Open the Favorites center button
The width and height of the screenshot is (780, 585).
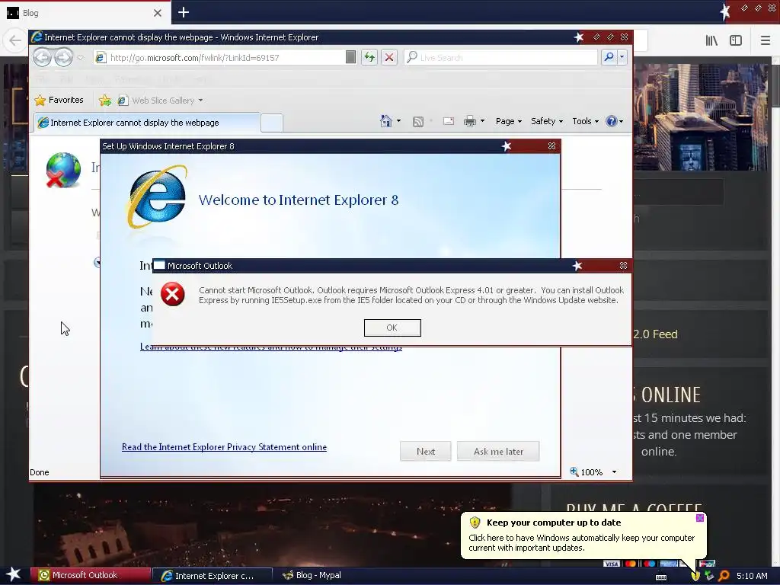tap(59, 100)
